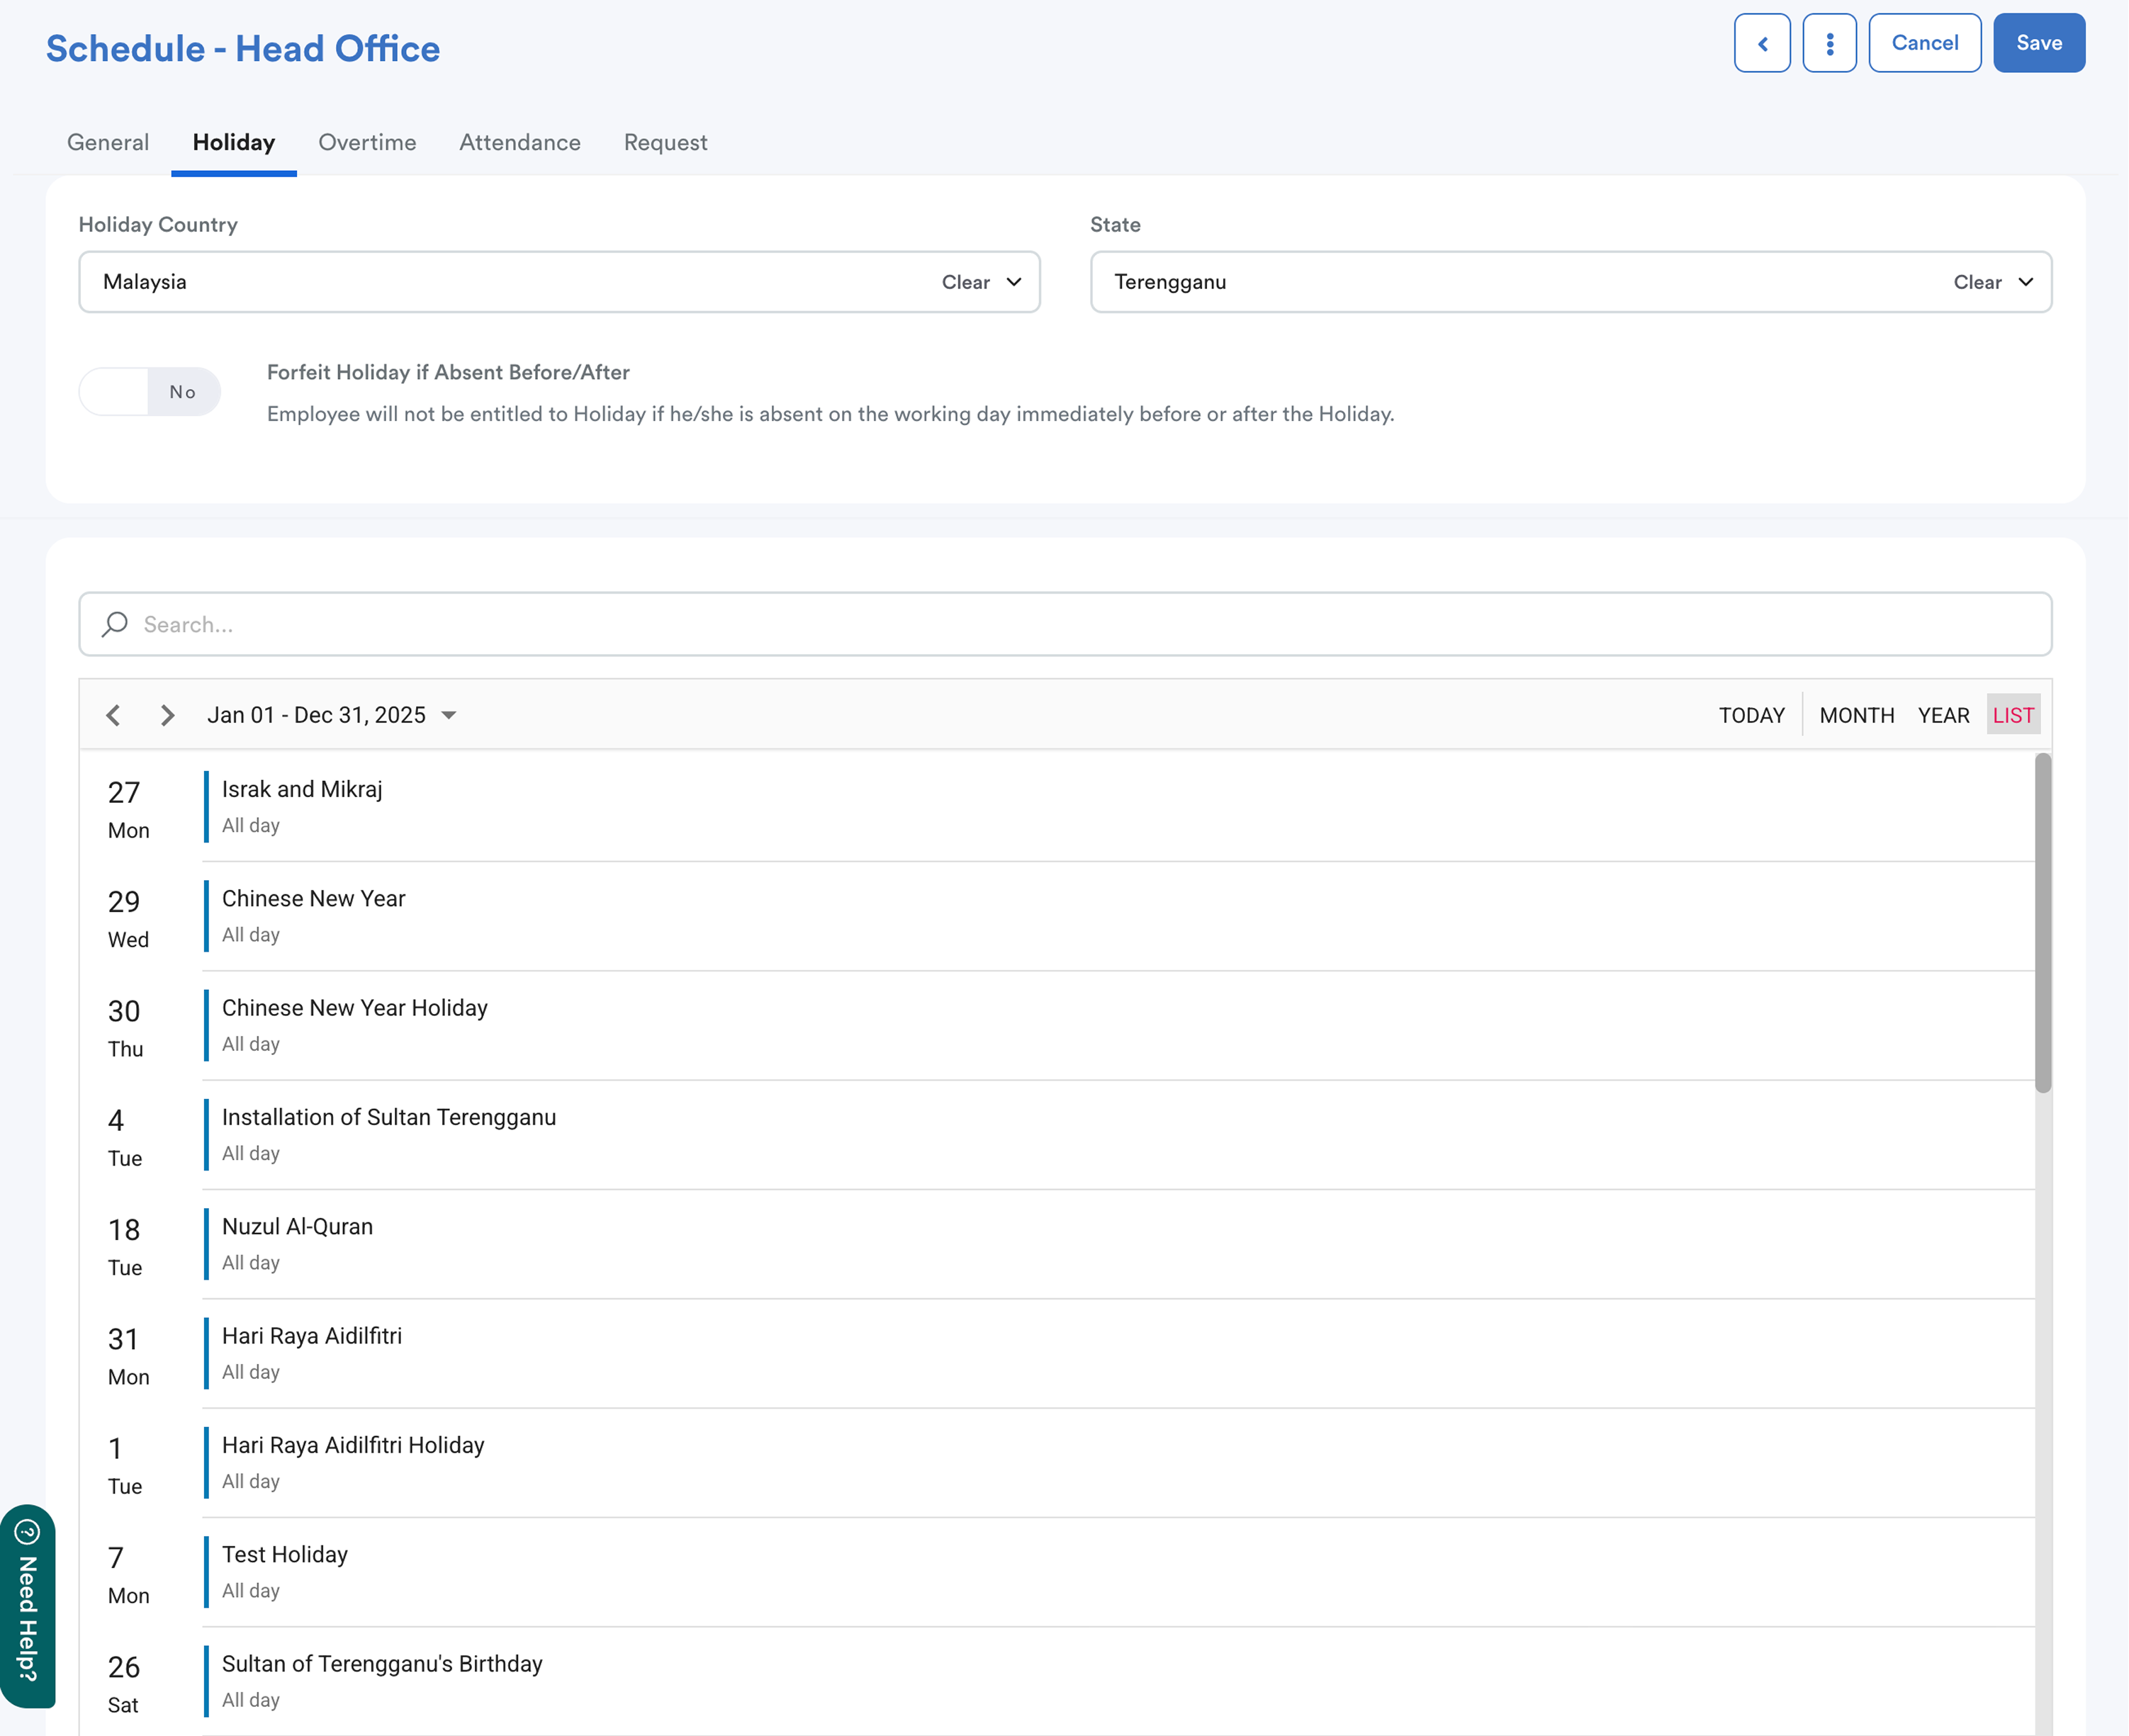Expand Holiday Country dropdown arrow
This screenshot has width=2129, height=1736.
(1014, 282)
